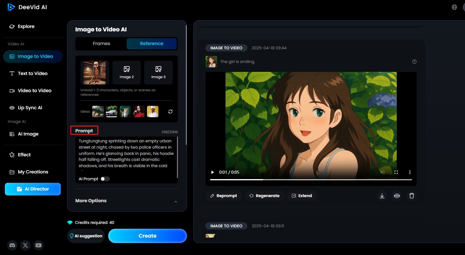The image size is (465, 255).
Task: Pick the dinosaur idea thumbnail
Action: (x=98, y=112)
